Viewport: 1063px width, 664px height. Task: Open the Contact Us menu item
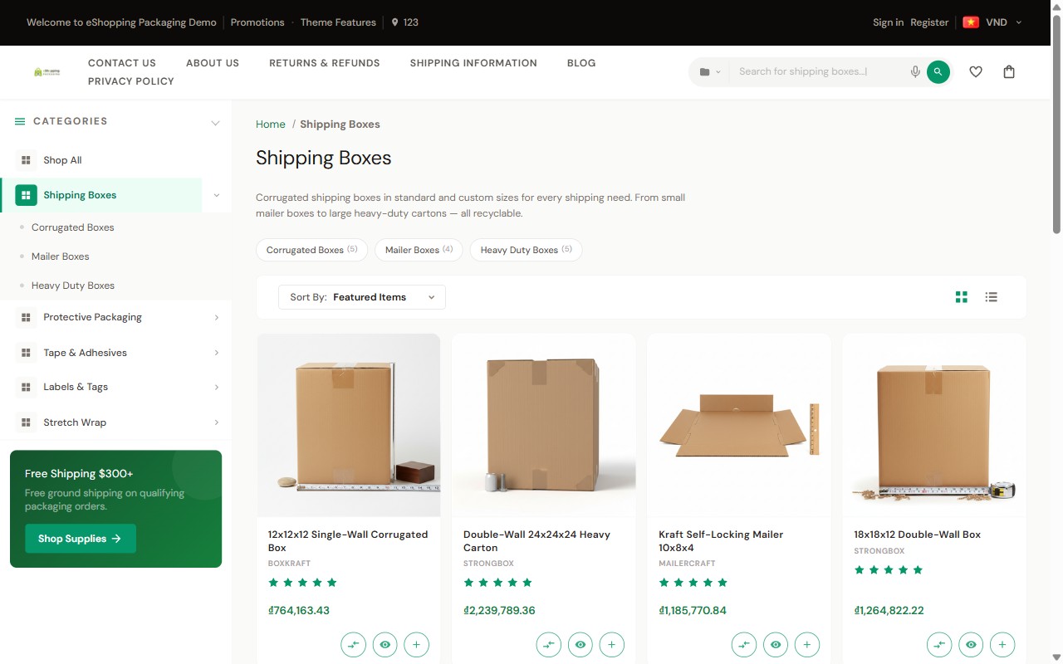tap(122, 63)
